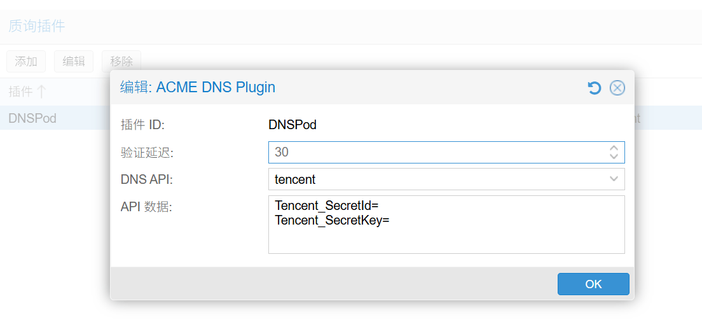
Task: Place cursor after Tencent_SecretKey=
Action: [x=390, y=221]
